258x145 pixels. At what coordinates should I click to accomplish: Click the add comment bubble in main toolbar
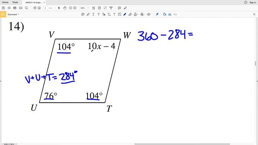tap(119, 8)
